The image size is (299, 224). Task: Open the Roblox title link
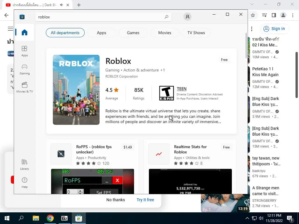(x=118, y=61)
